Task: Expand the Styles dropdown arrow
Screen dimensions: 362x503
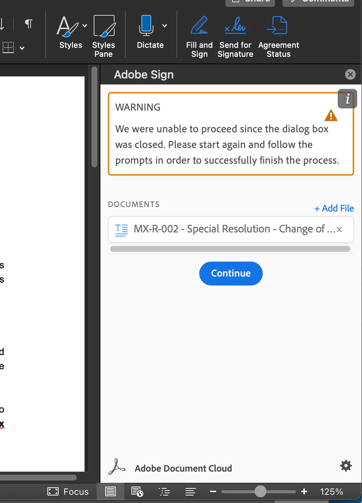Action: (x=85, y=26)
